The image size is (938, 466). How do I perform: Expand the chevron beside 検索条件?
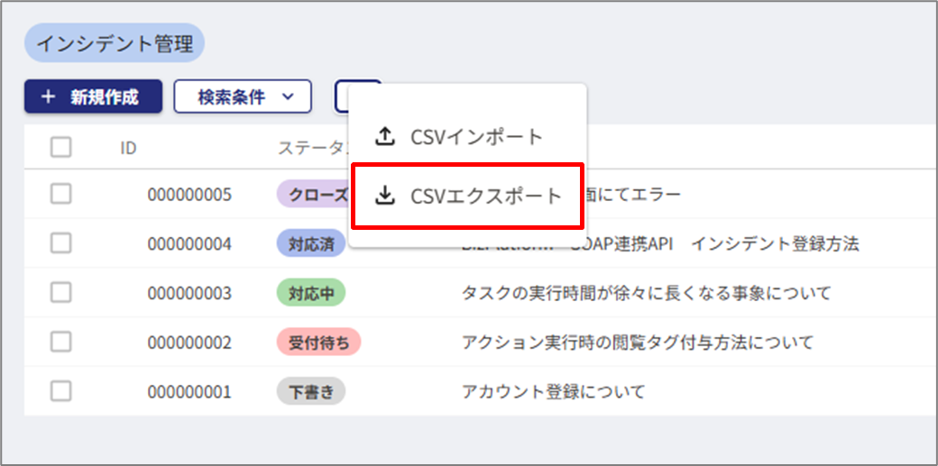pyautogui.click(x=288, y=97)
